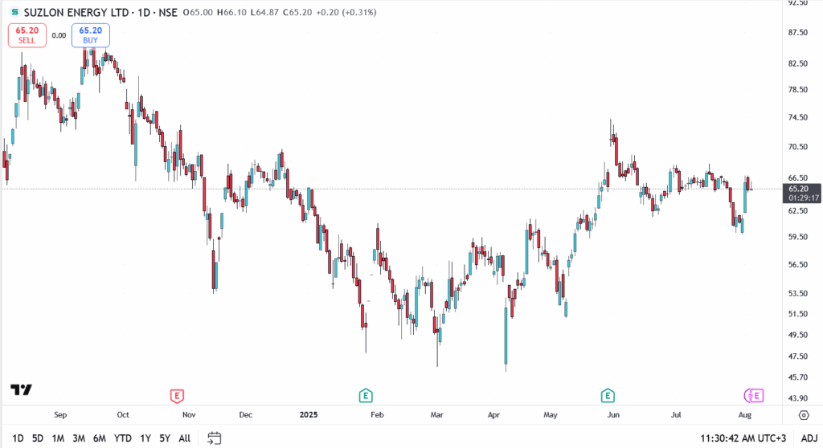Open the green February earnings marker
This screenshot has height=448, width=823.
click(x=366, y=395)
